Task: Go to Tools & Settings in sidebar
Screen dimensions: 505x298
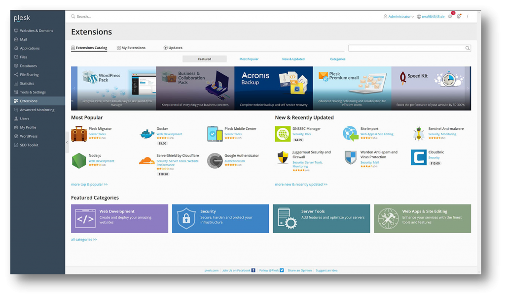Action: [x=33, y=92]
